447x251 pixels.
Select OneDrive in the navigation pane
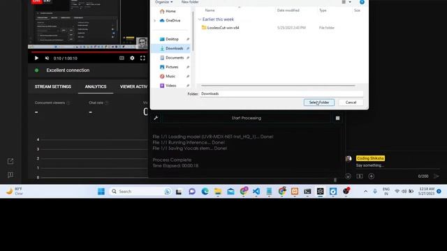click(173, 20)
